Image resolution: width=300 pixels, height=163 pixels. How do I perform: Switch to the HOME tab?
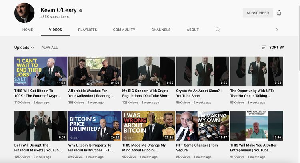pyautogui.click(x=28, y=30)
